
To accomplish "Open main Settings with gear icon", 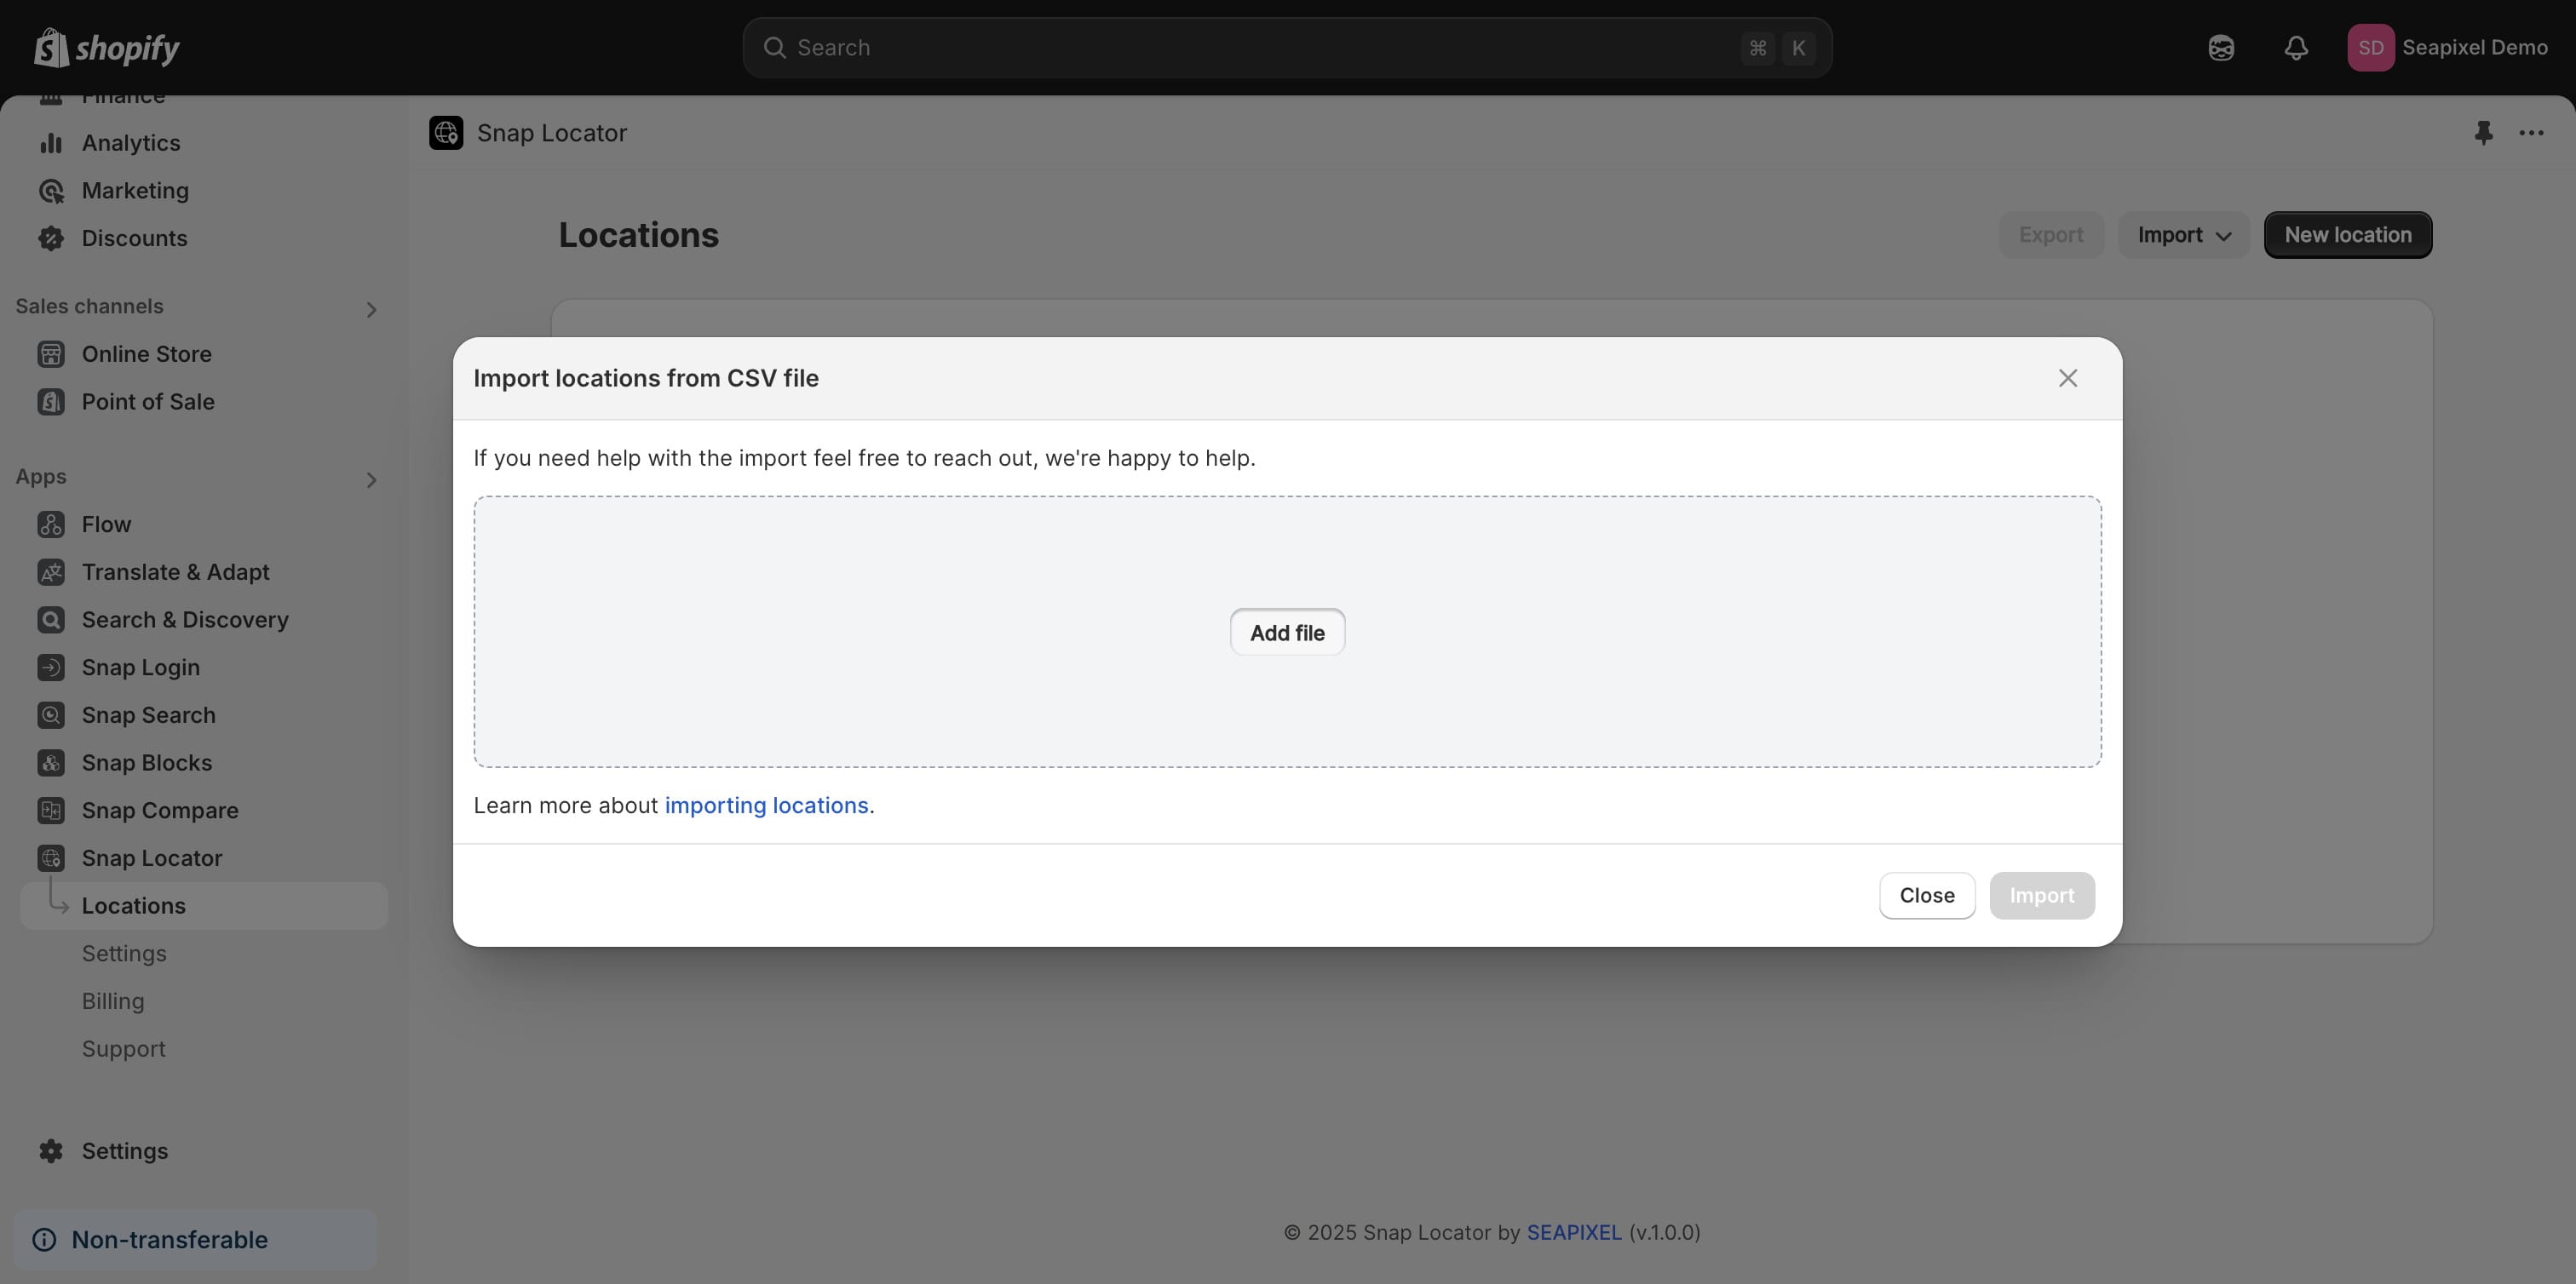I will point(124,1151).
